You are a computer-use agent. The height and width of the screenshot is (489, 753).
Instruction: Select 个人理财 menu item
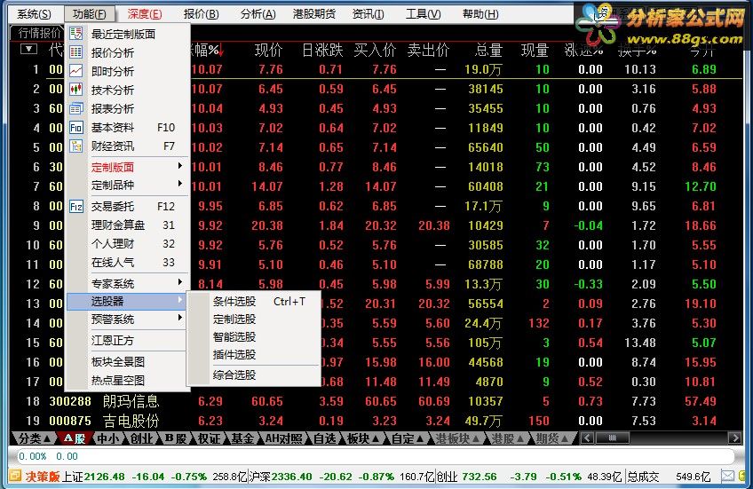click(x=127, y=243)
